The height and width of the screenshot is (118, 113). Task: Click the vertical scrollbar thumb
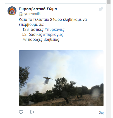click(x=109, y=2)
